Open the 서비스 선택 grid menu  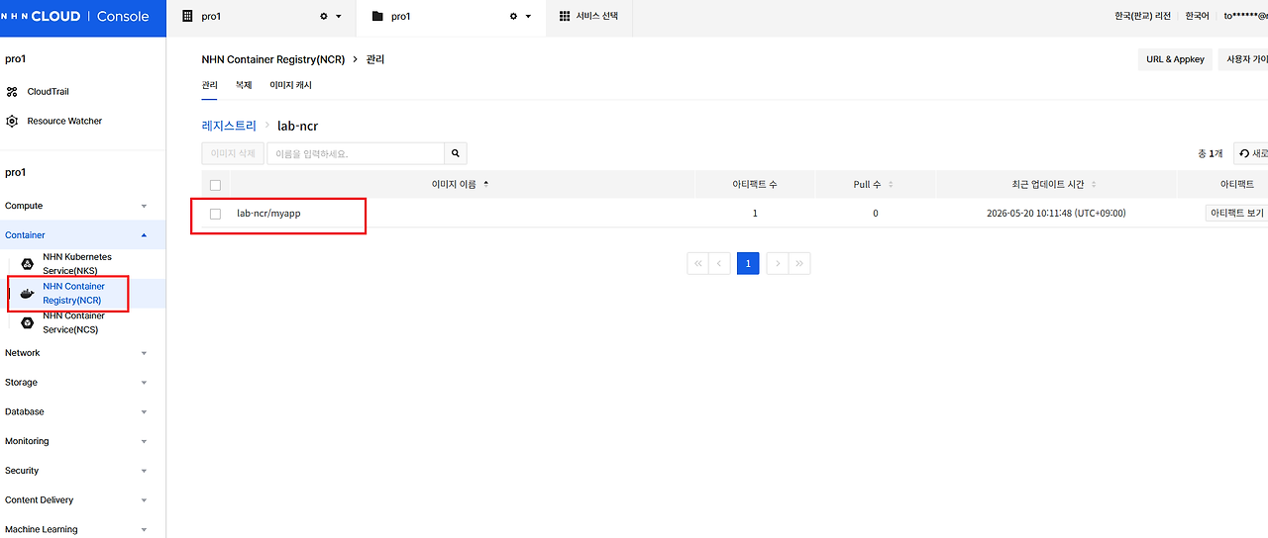point(588,17)
